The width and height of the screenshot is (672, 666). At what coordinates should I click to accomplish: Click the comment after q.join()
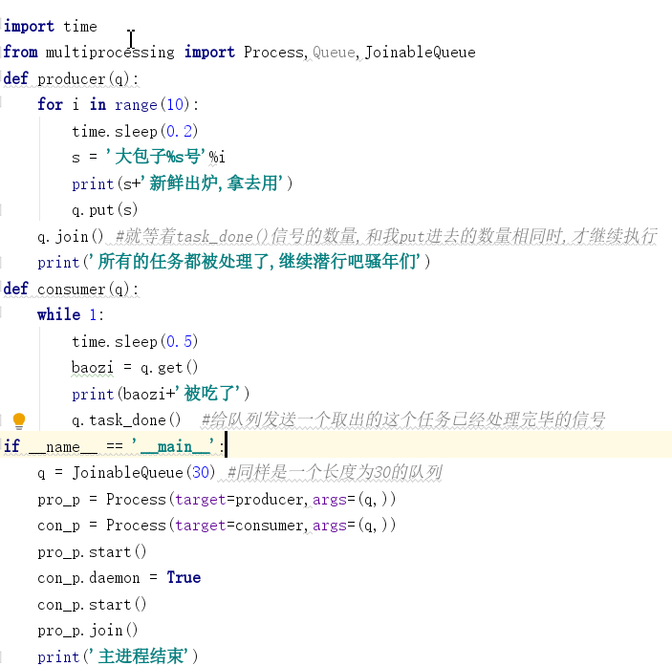(x=386, y=236)
